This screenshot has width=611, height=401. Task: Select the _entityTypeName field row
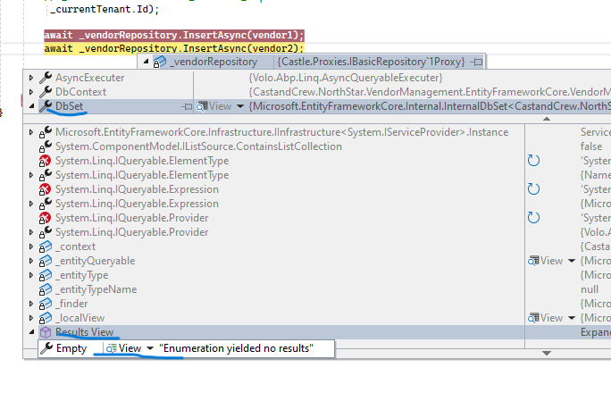[96, 289]
